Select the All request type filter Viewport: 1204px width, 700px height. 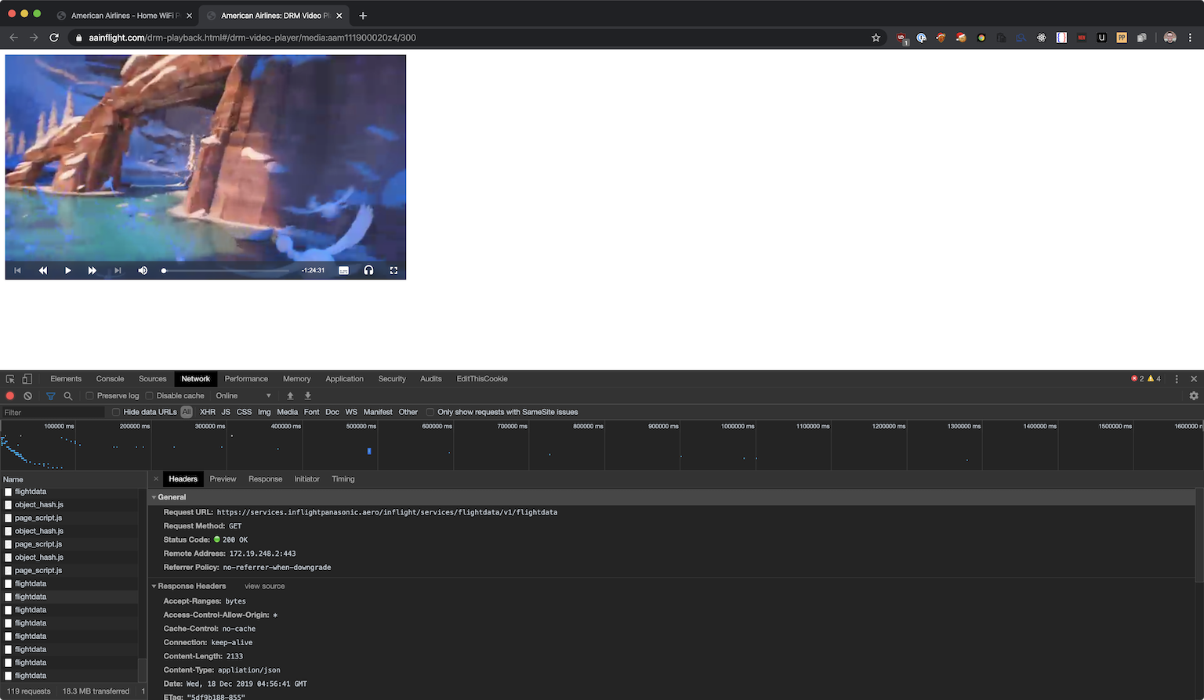pos(187,412)
